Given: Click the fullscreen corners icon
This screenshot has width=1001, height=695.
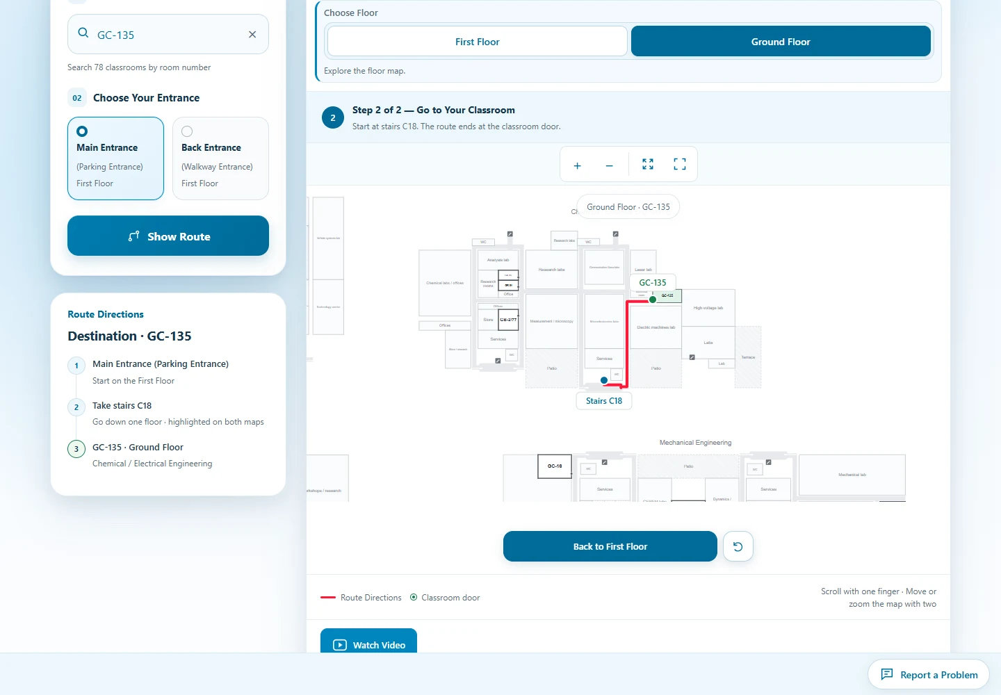Looking at the screenshot, I should pyautogui.click(x=680, y=164).
